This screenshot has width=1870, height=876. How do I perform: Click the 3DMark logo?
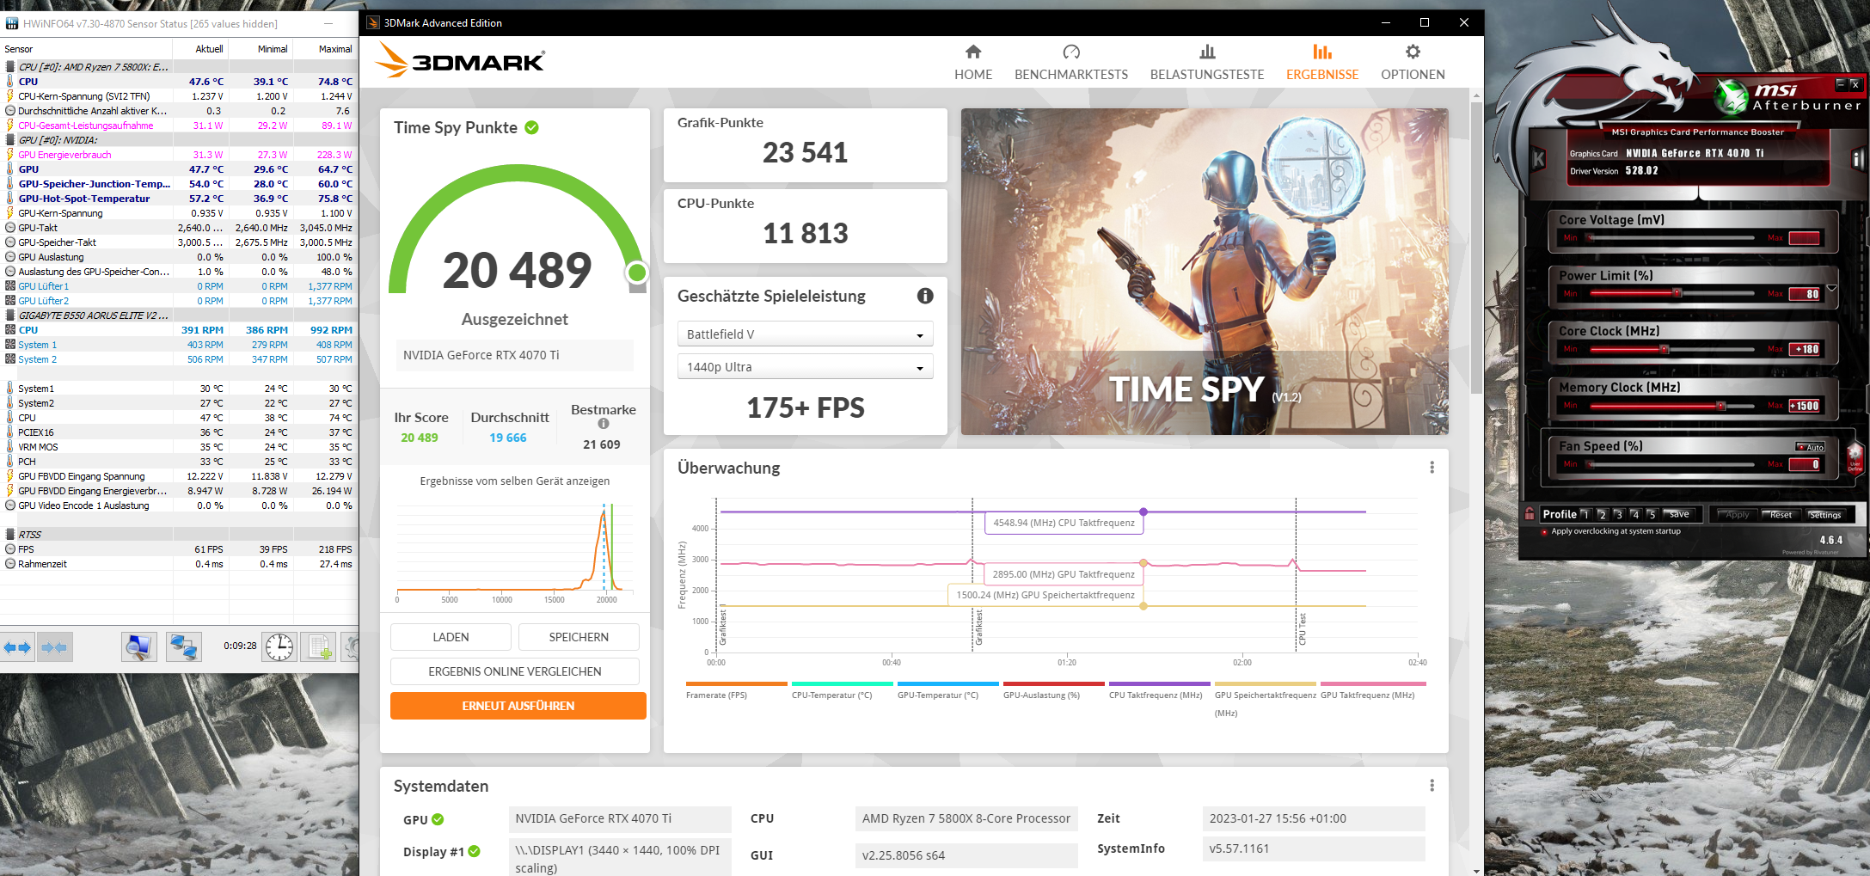(x=460, y=61)
